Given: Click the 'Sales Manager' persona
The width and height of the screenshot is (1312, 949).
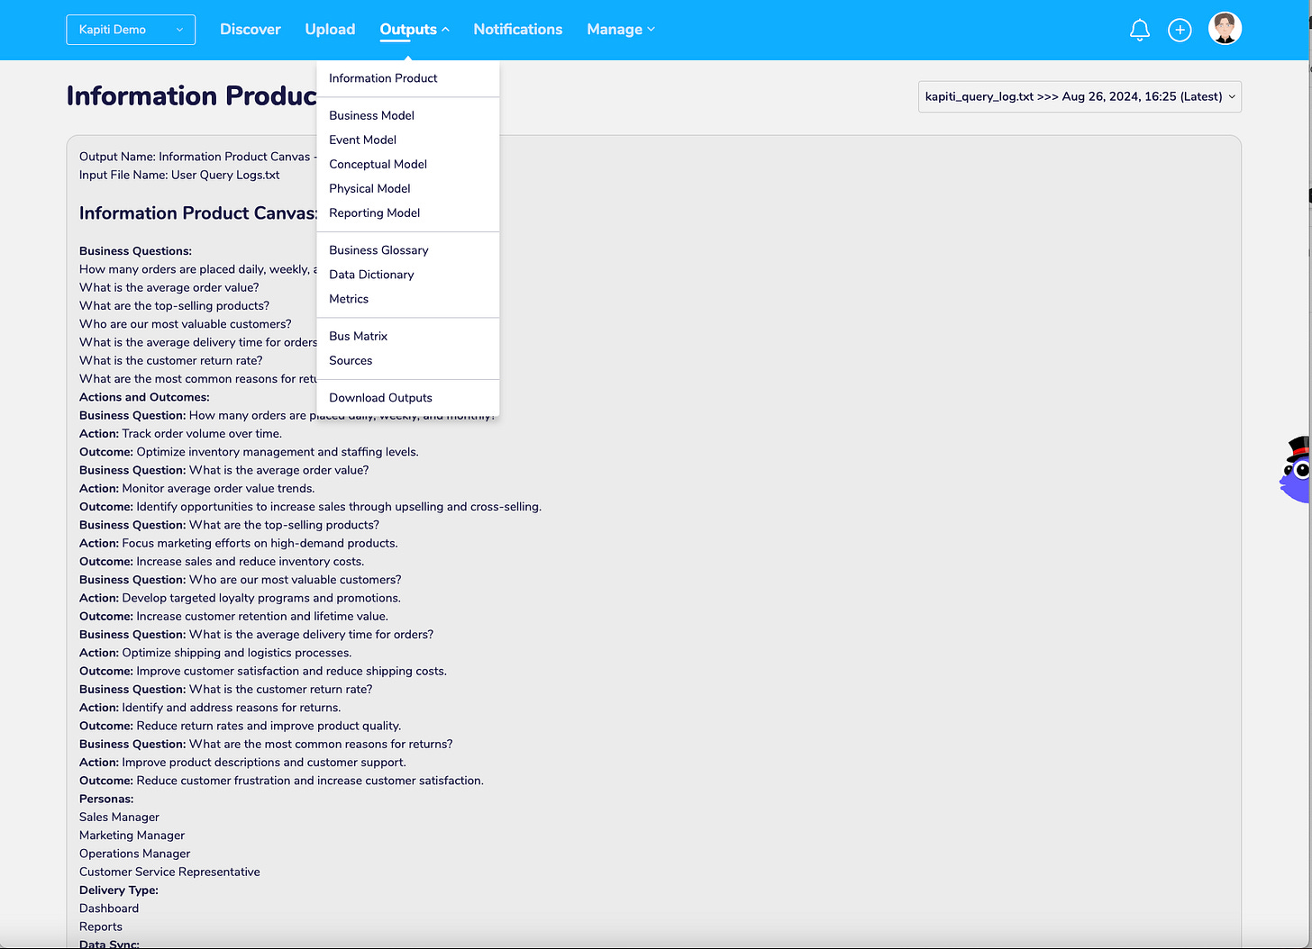Looking at the screenshot, I should [x=119, y=818].
